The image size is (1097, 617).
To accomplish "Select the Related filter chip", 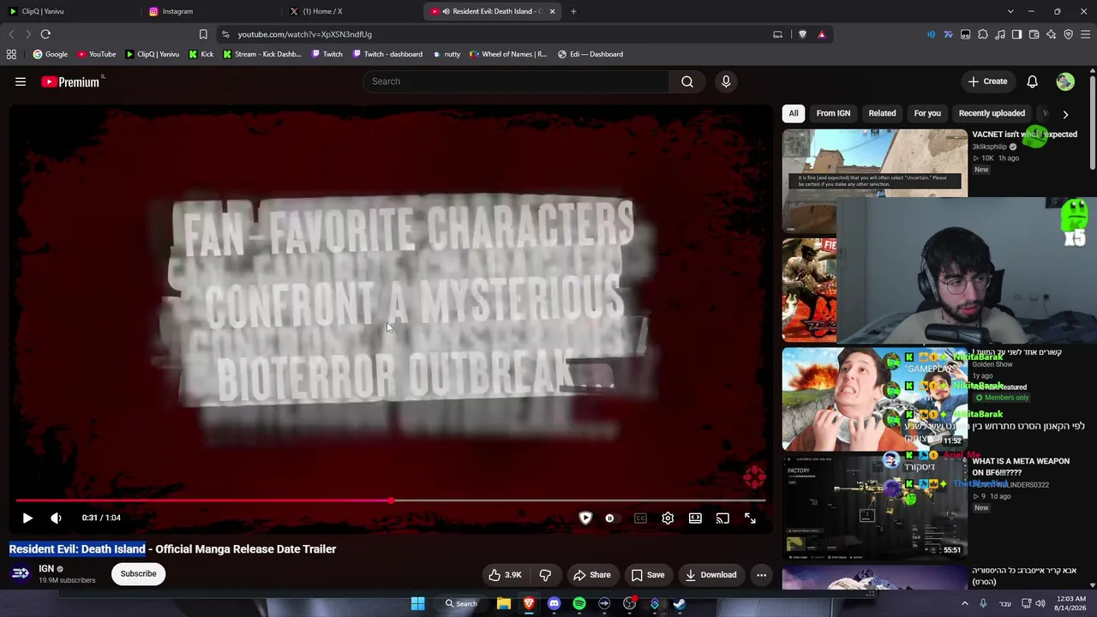I will click(882, 113).
